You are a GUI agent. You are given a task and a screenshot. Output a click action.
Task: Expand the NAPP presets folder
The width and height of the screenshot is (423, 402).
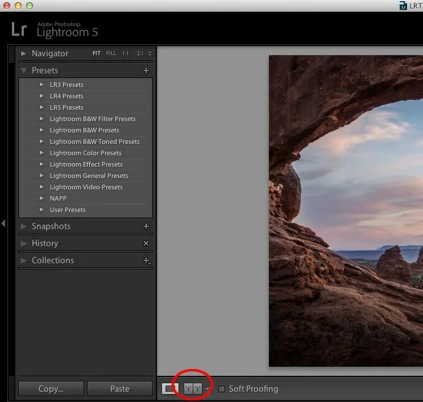pos(42,198)
